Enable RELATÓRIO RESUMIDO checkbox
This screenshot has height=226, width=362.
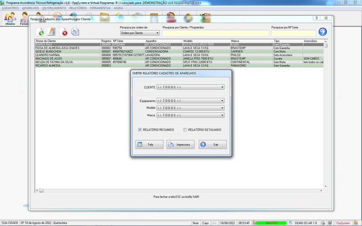[140, 130]
